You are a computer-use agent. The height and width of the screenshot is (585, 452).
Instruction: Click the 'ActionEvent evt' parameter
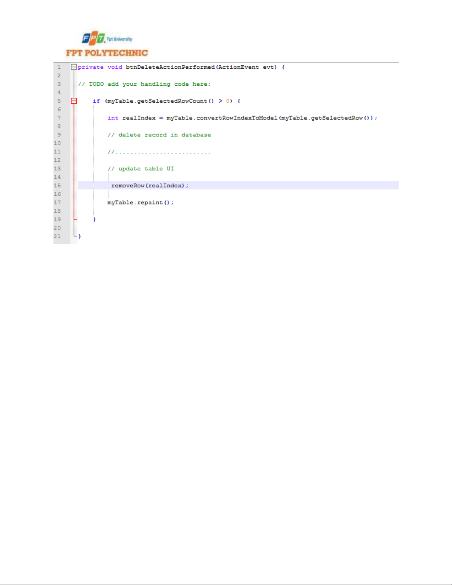point(246,67)
